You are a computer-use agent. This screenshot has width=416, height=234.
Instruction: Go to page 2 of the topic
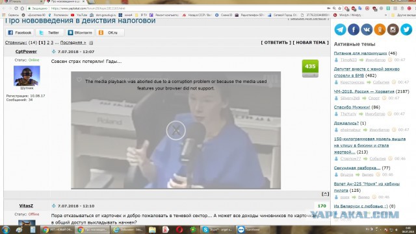tap(48, 42)
